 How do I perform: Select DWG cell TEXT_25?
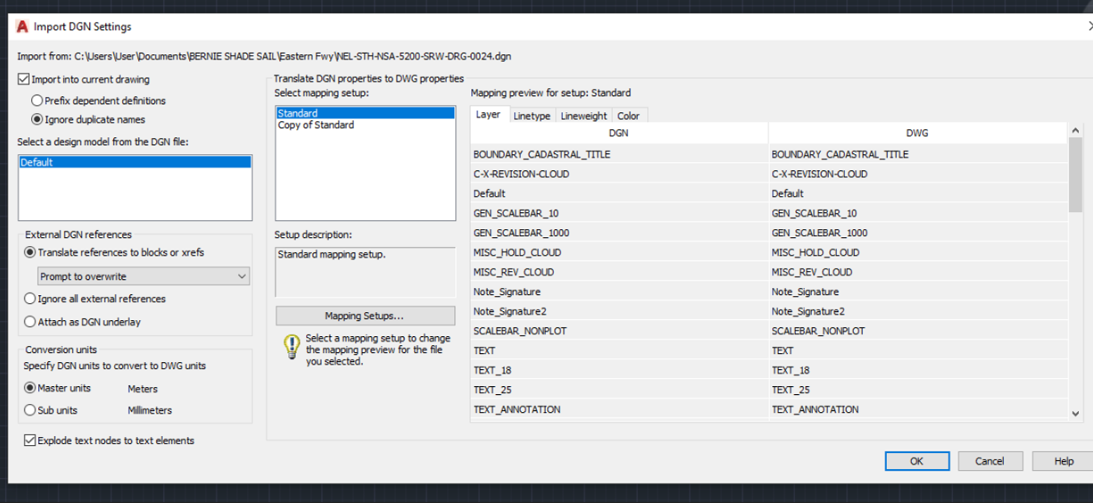(x=917, y=390)
